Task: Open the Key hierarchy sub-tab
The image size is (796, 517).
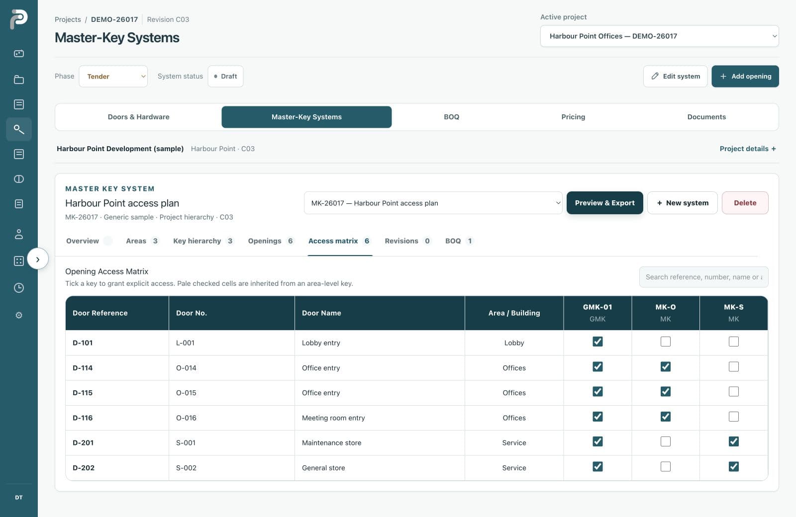Action: pos(203,241)
